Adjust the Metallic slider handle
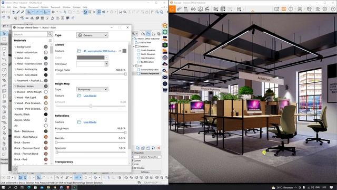337x190 pixels. coord(56,142)
